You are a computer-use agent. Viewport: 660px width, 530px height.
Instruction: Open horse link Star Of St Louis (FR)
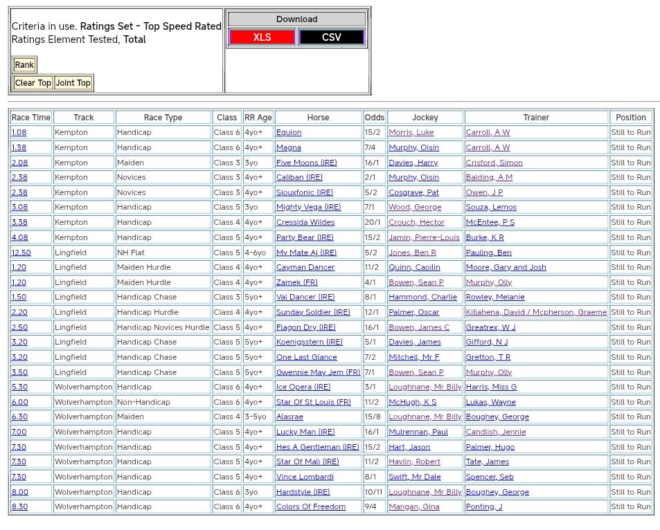313,402
